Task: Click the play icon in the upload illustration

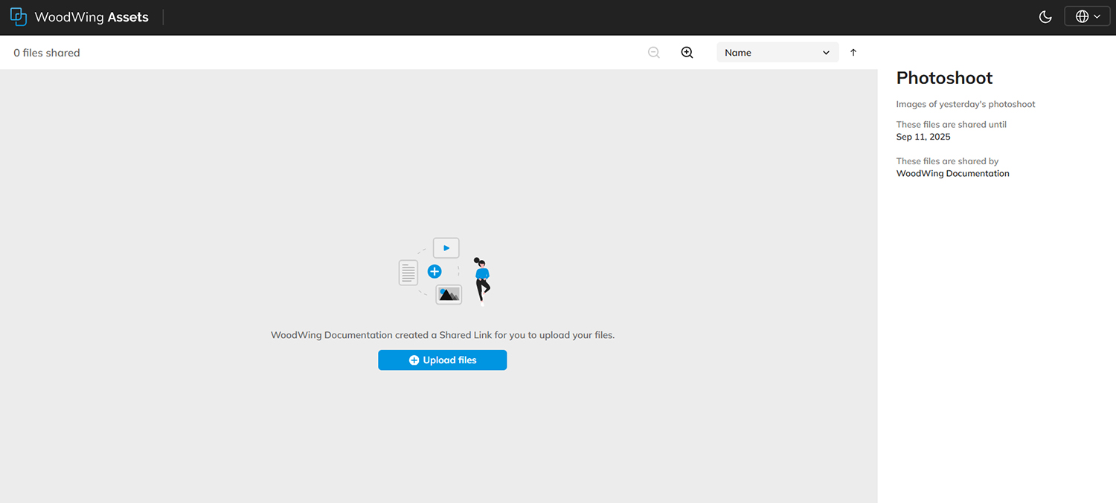Action: point(446,247)
